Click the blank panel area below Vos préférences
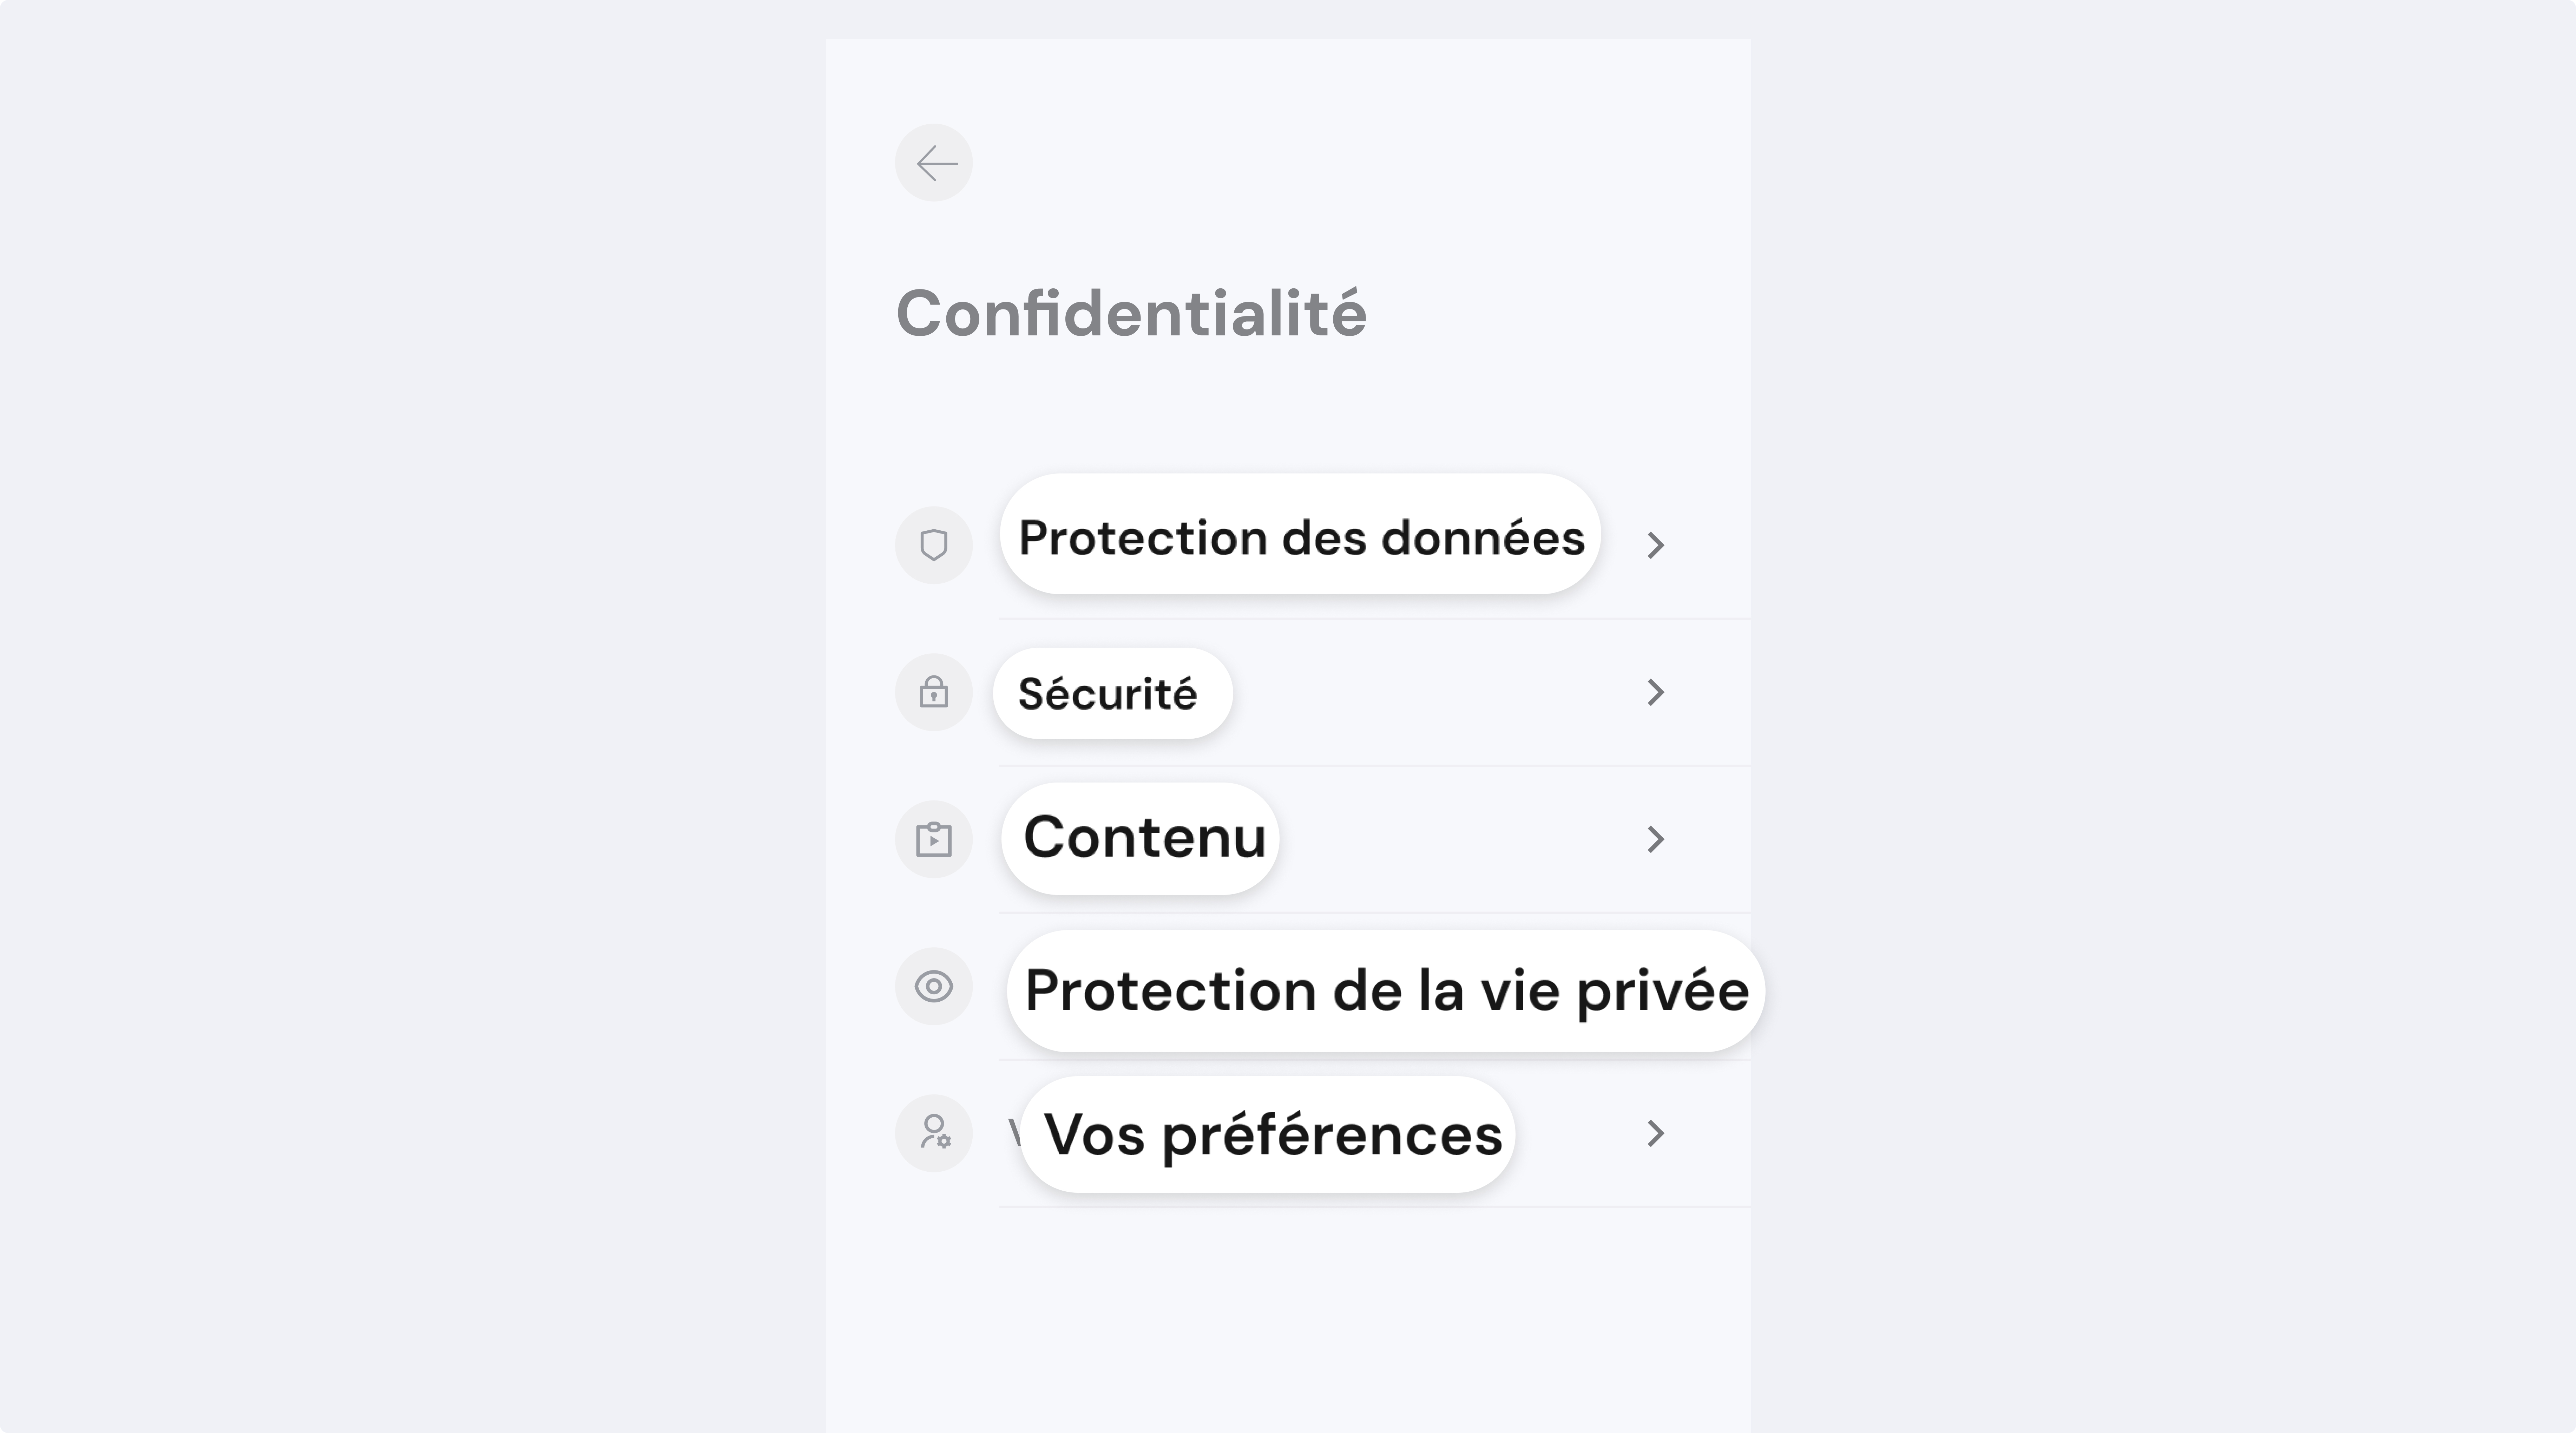The width and height of the screenshot is (2576, 1433). [x=1288, y=1320]
